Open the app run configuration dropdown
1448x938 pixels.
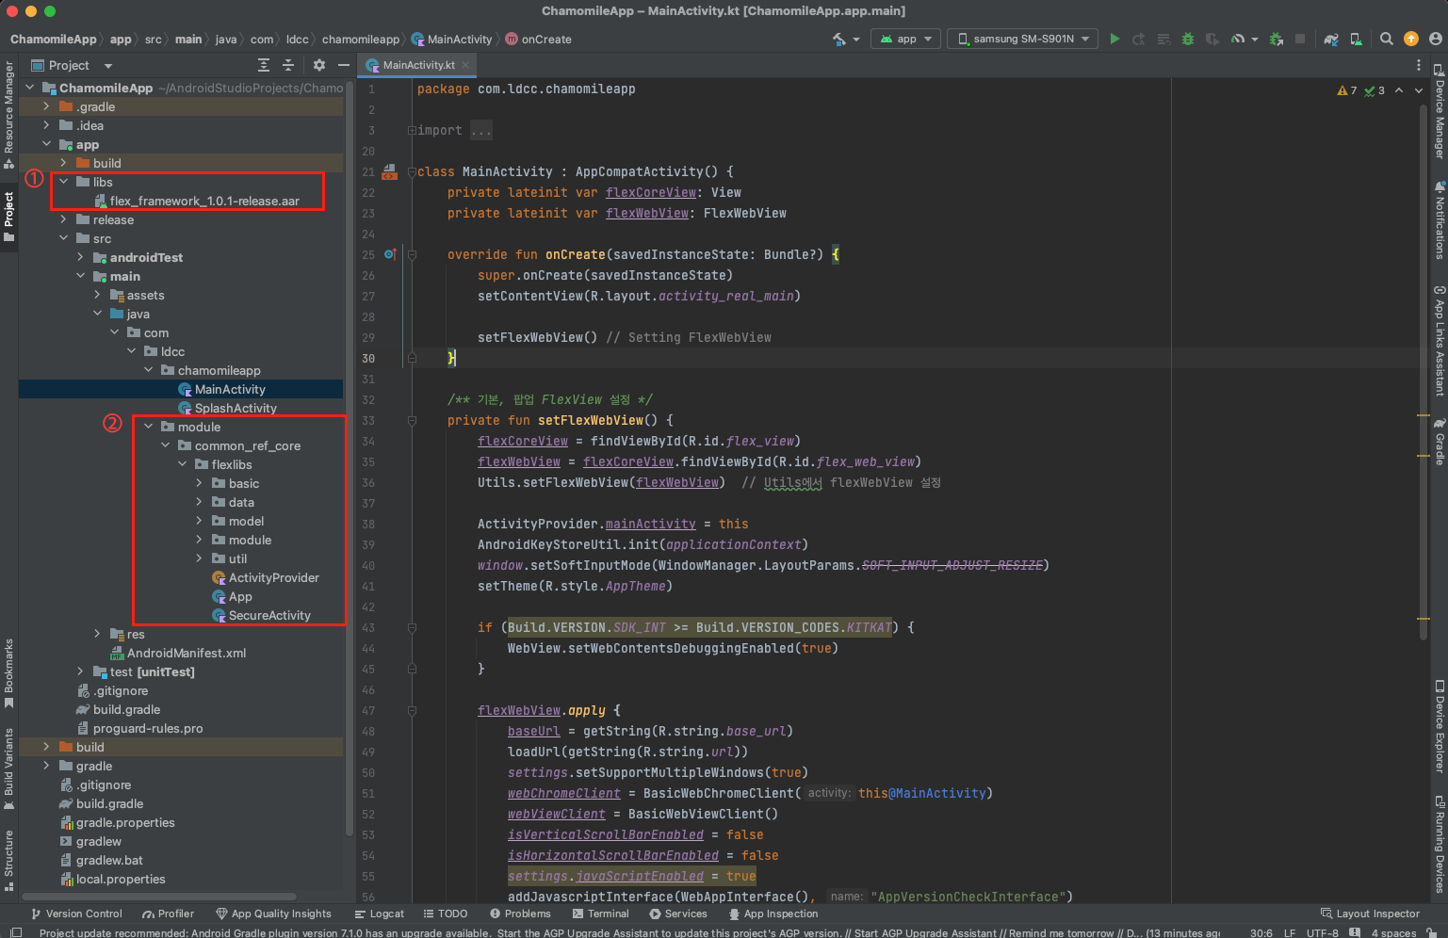click(905, 39)
